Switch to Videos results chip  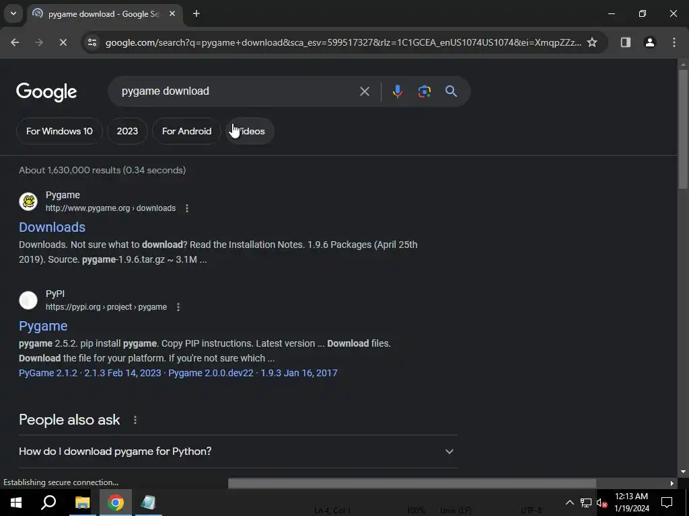[250, 131]
